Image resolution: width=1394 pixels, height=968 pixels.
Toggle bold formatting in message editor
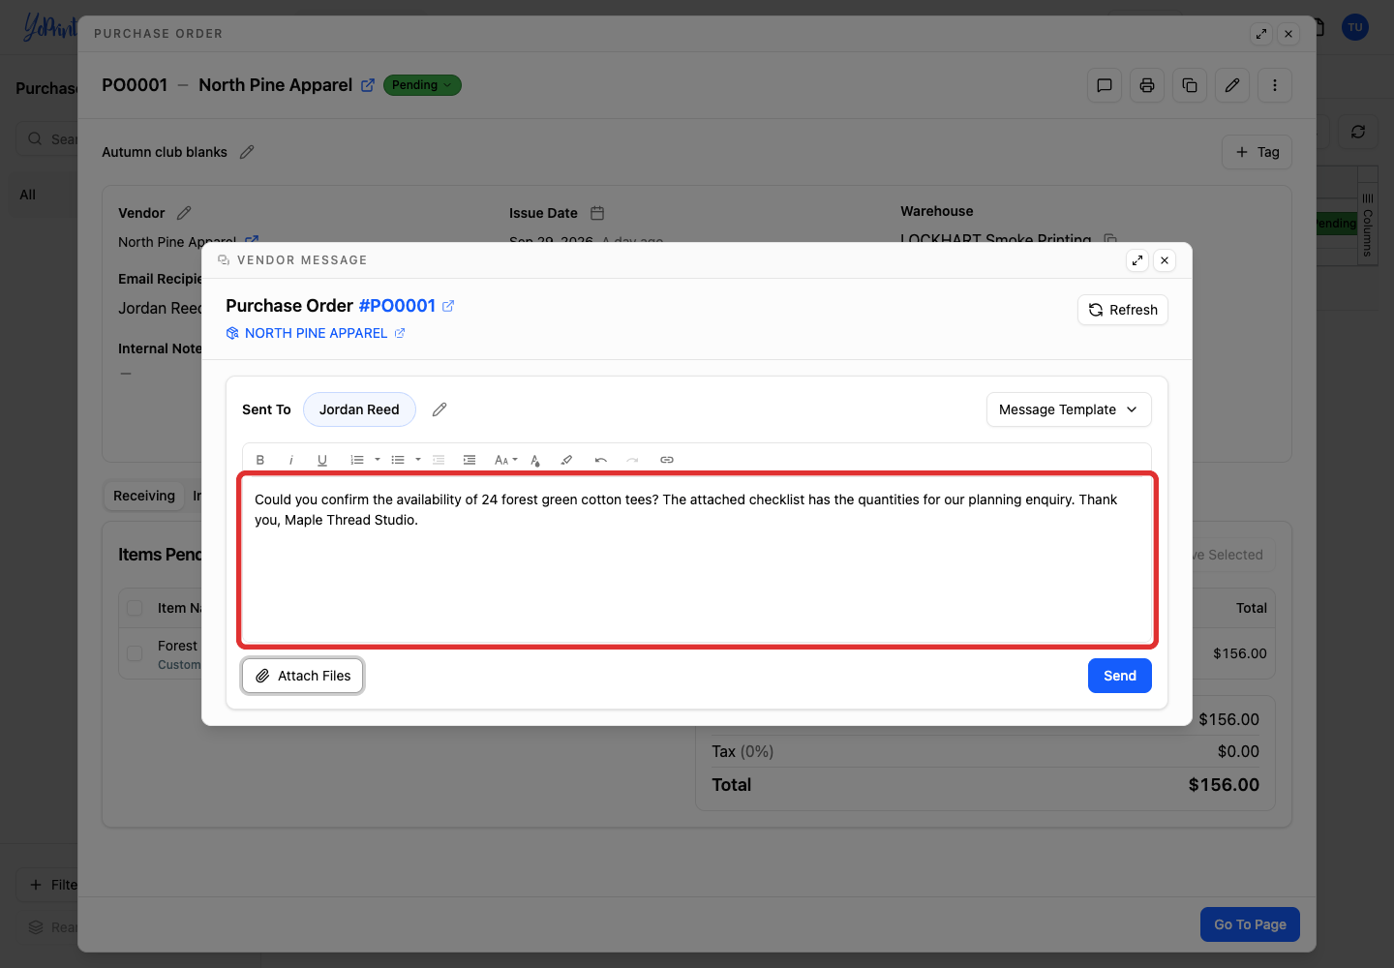(260, 460)
